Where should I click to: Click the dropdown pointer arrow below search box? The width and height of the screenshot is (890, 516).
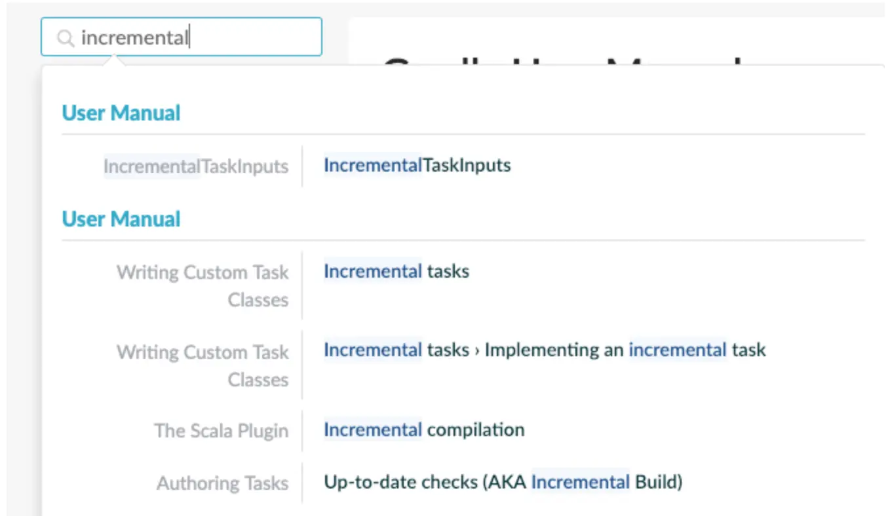(113, 60)
